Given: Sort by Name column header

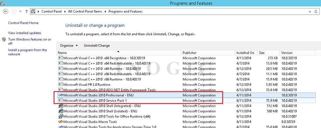Looking at the screenshot, I should click(119, 53).
